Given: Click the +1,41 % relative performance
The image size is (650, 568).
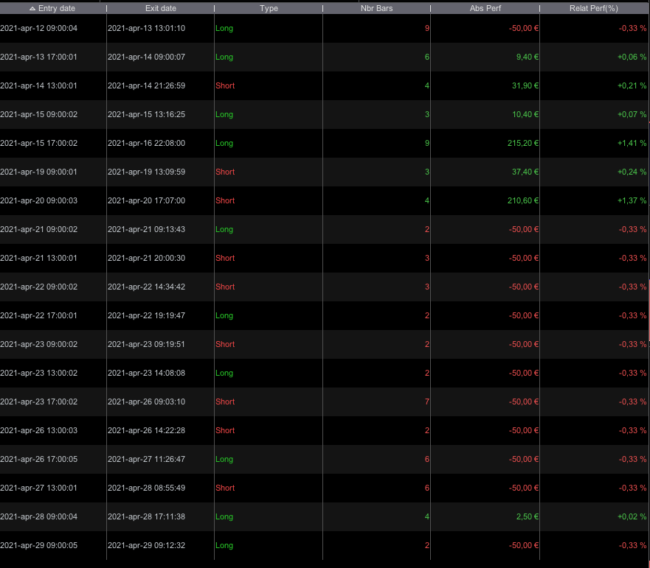Looking at the screenshot, I should 632,143.
